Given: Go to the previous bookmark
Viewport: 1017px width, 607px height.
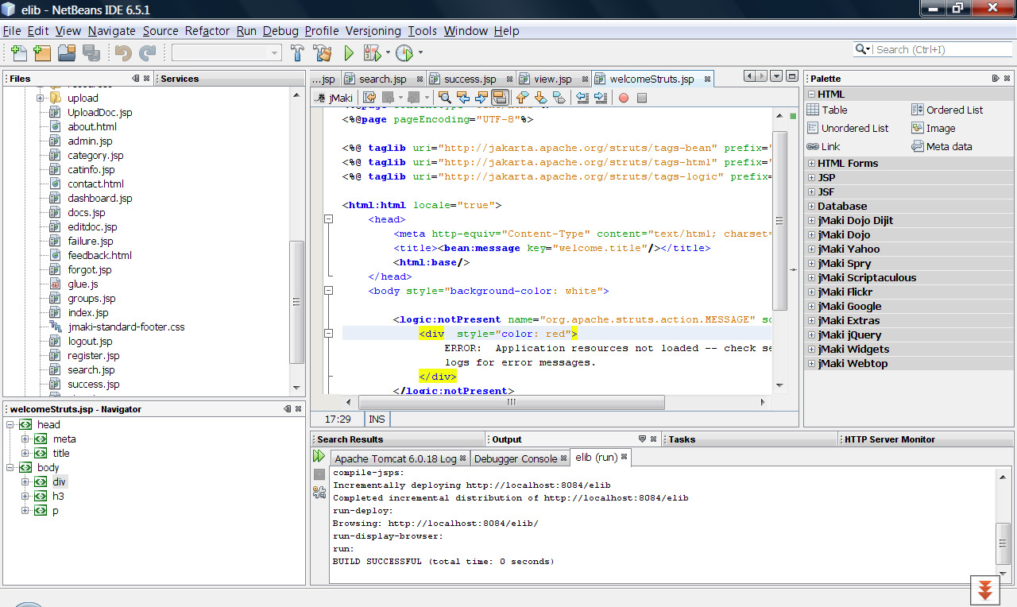Looking at the screenshot, I should pyautogui.click(x=523, y=98).
